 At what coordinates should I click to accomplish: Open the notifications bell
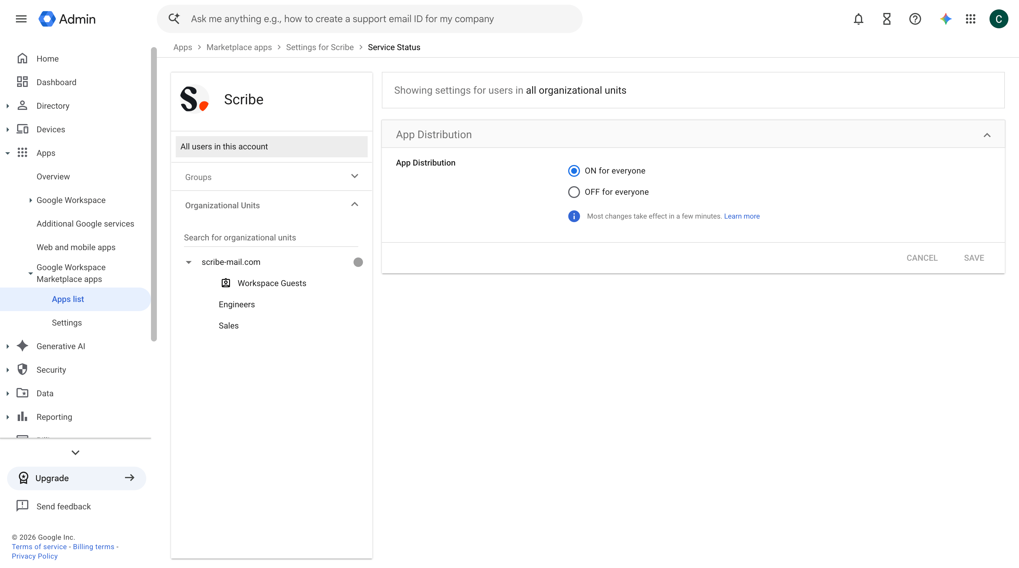858,19
